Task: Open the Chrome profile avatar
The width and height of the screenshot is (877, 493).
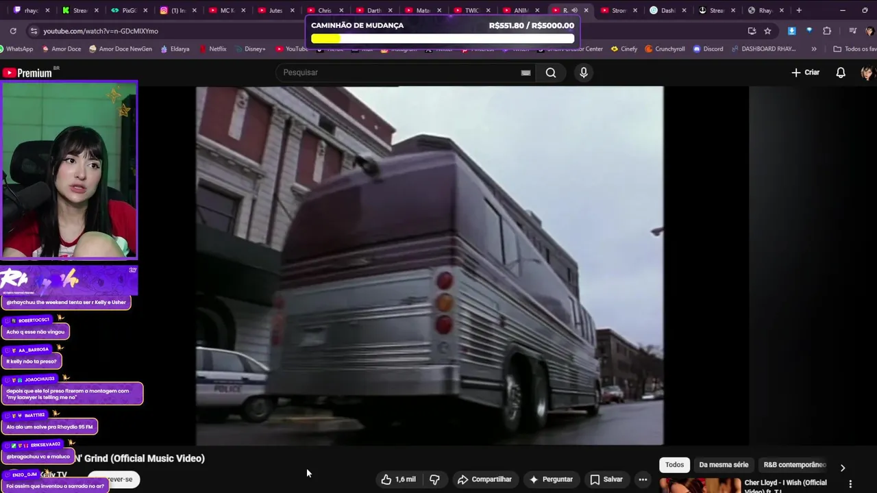Action: [869, 31]
